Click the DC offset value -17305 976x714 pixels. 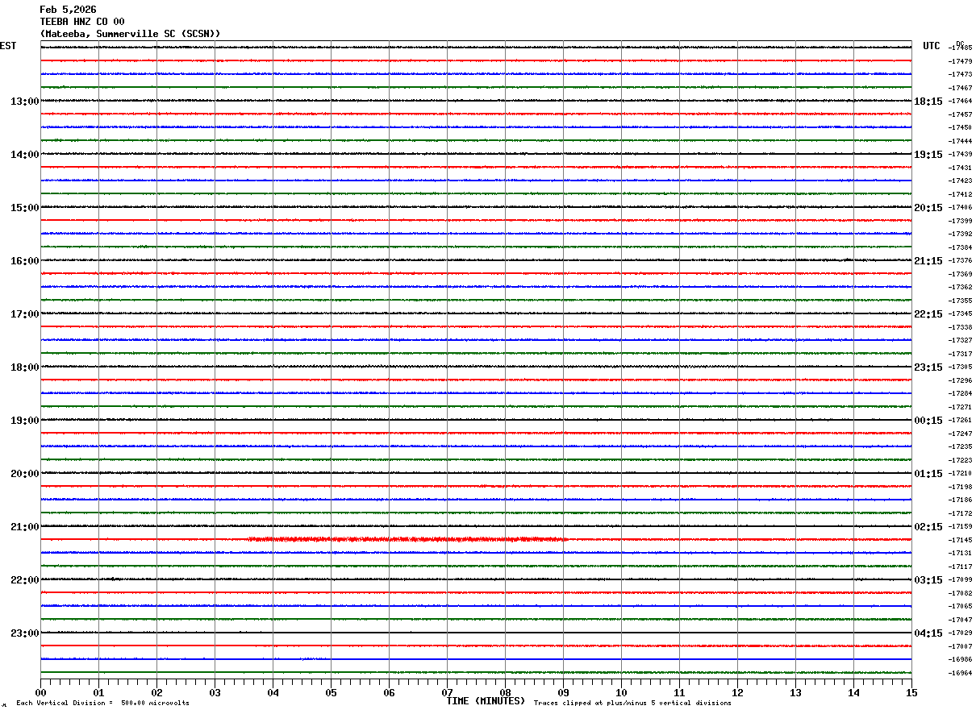click(961, 367)
